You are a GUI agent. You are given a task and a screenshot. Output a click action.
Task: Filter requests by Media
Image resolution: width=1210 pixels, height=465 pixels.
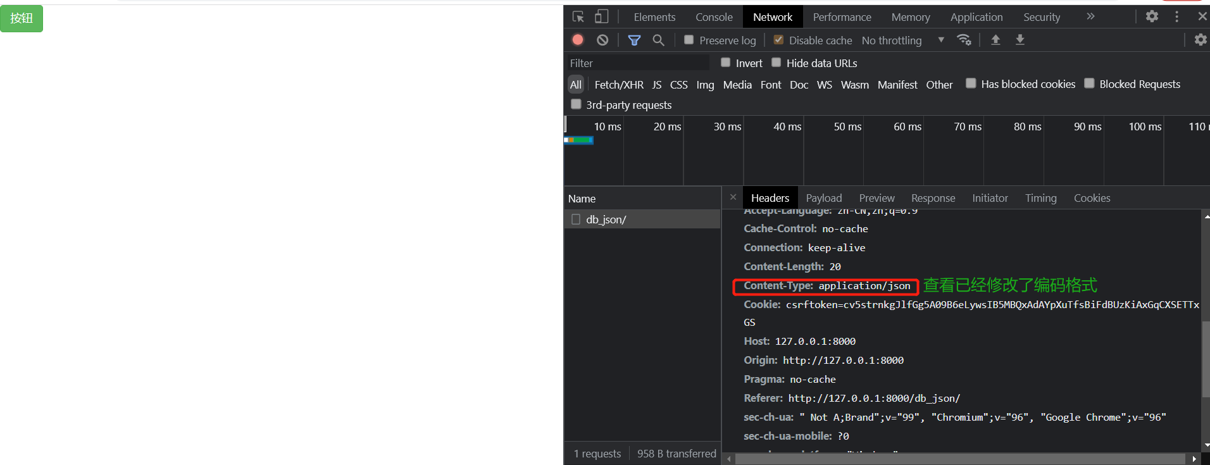[737, 84]
